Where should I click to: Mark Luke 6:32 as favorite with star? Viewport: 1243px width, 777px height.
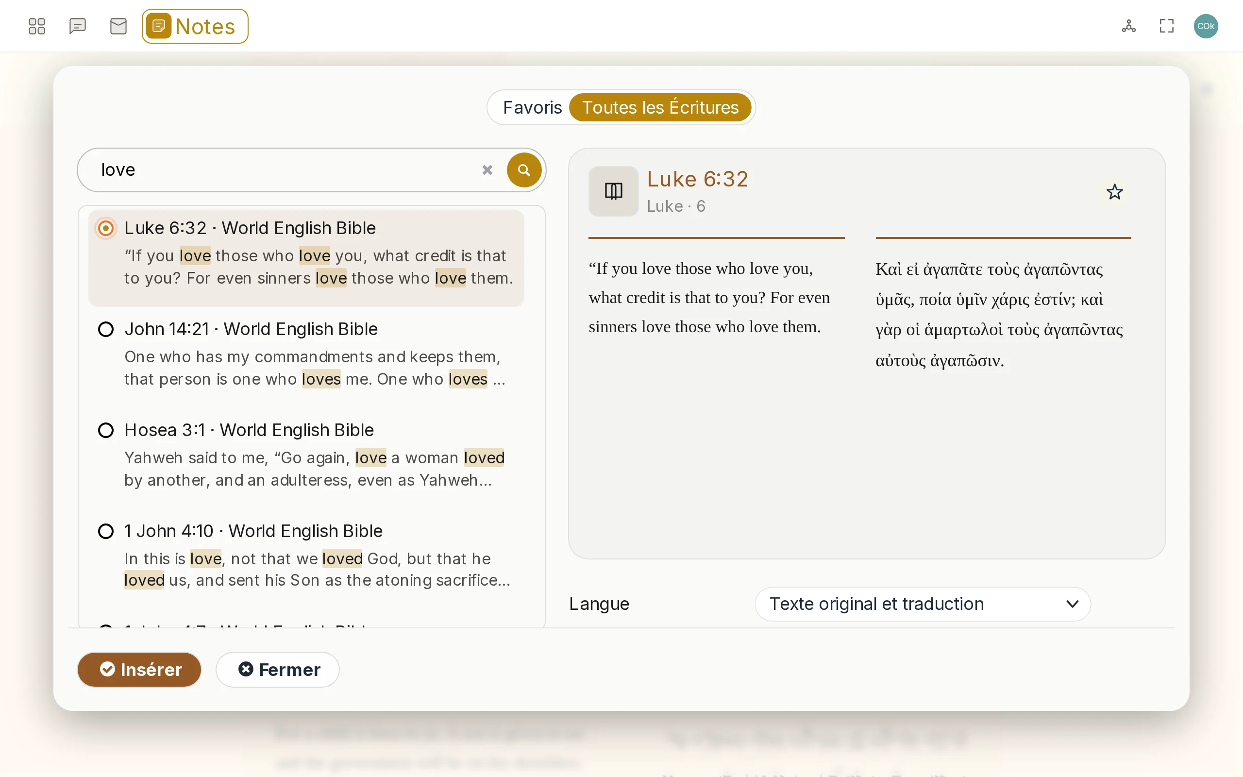pos(1114,192)
